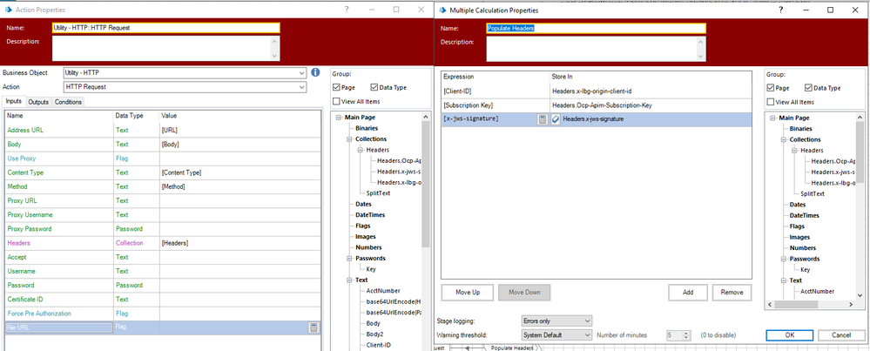Open the Warning threshold dropdown
The height and width of the screenshot is (351, 870).
click(587, 334)
